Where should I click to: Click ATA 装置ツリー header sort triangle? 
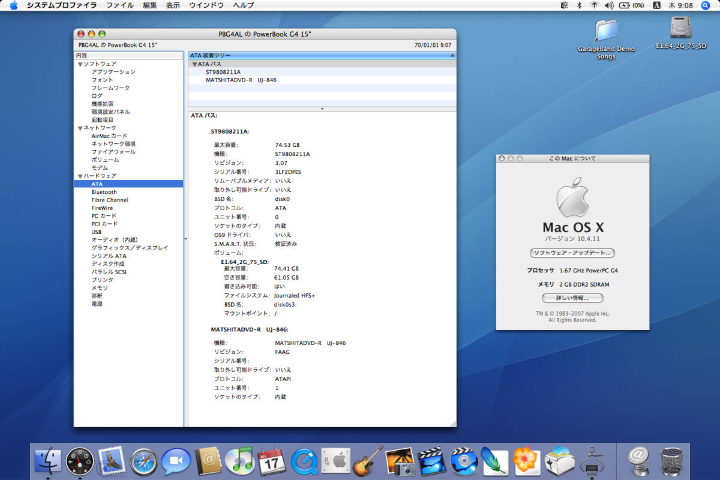click(x=452, y=55)
